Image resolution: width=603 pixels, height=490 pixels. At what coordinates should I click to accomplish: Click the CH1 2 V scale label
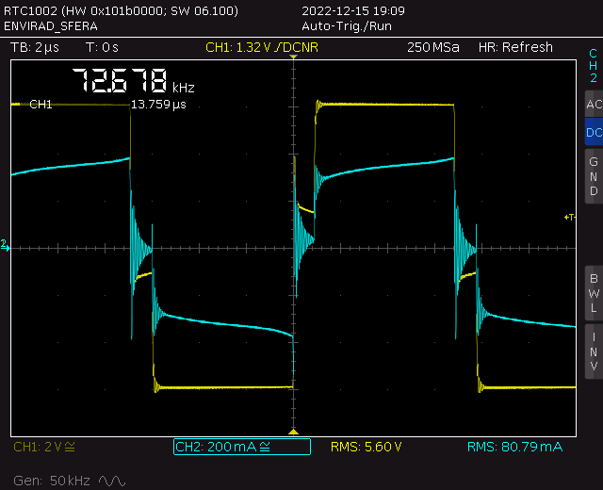tap(44, 447)
